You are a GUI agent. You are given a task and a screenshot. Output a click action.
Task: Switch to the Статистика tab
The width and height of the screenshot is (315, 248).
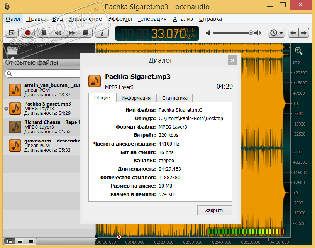coord(174,98)
